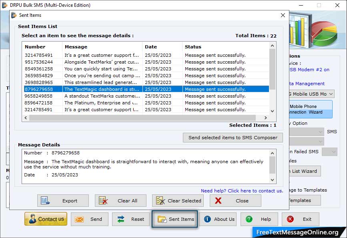347x238 pixels.
Task: Click the green Help question icon
Action: [249, 219]
